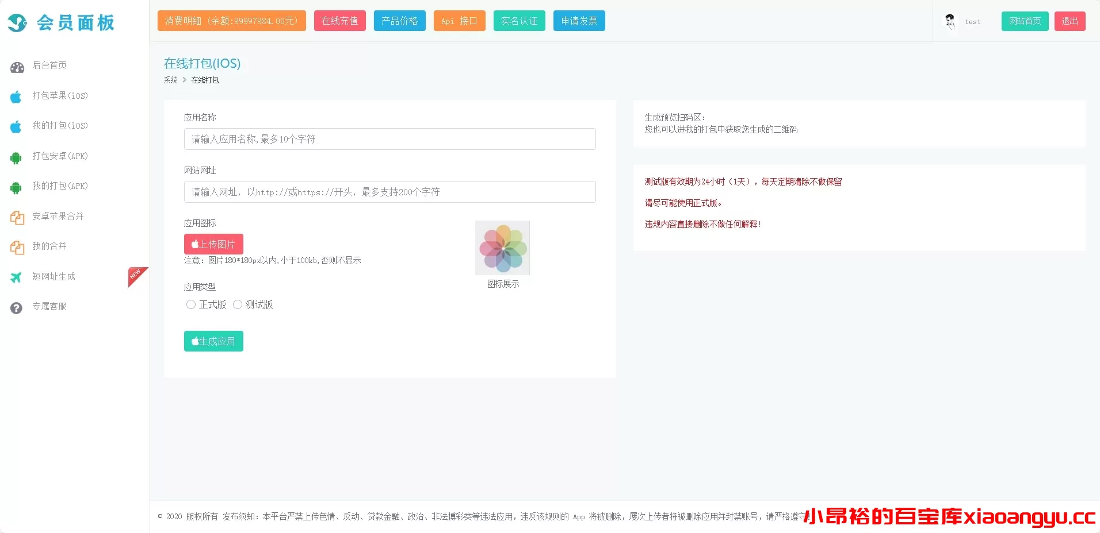The height and width of the screenshot is (533, 1100).
Task: Select 我的打包(APK) in the sidebar
Action: point(60,186)
